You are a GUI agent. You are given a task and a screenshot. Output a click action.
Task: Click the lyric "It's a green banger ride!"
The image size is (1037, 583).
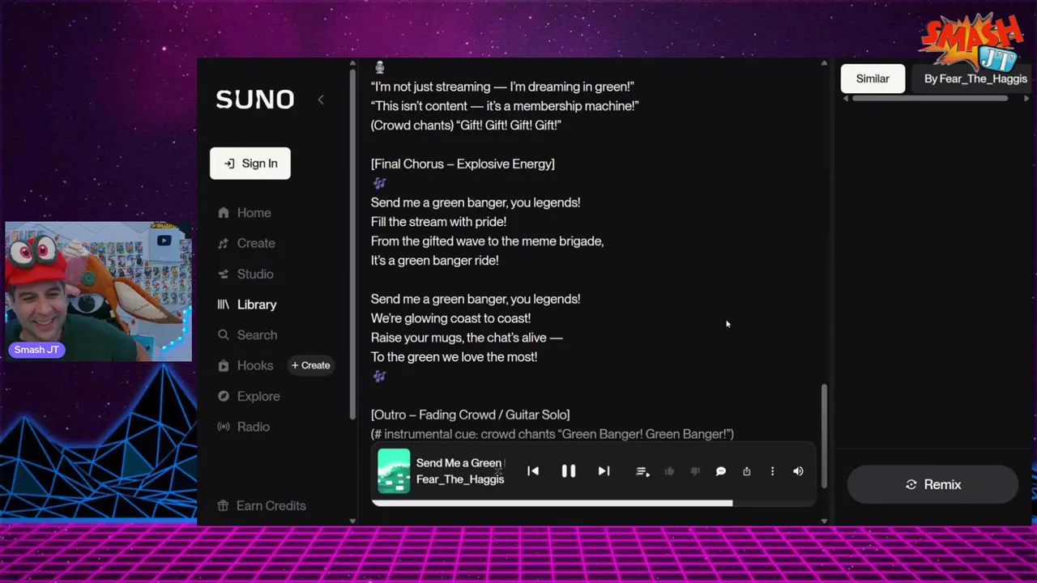[434, 261]
